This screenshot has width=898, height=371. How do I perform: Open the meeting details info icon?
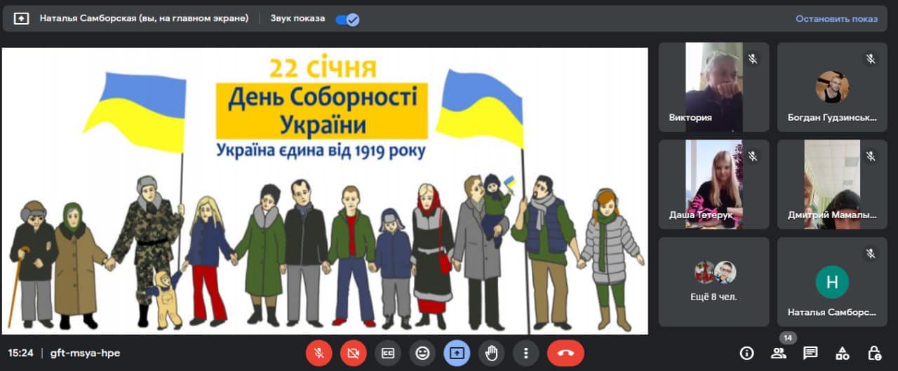point(746,353)
